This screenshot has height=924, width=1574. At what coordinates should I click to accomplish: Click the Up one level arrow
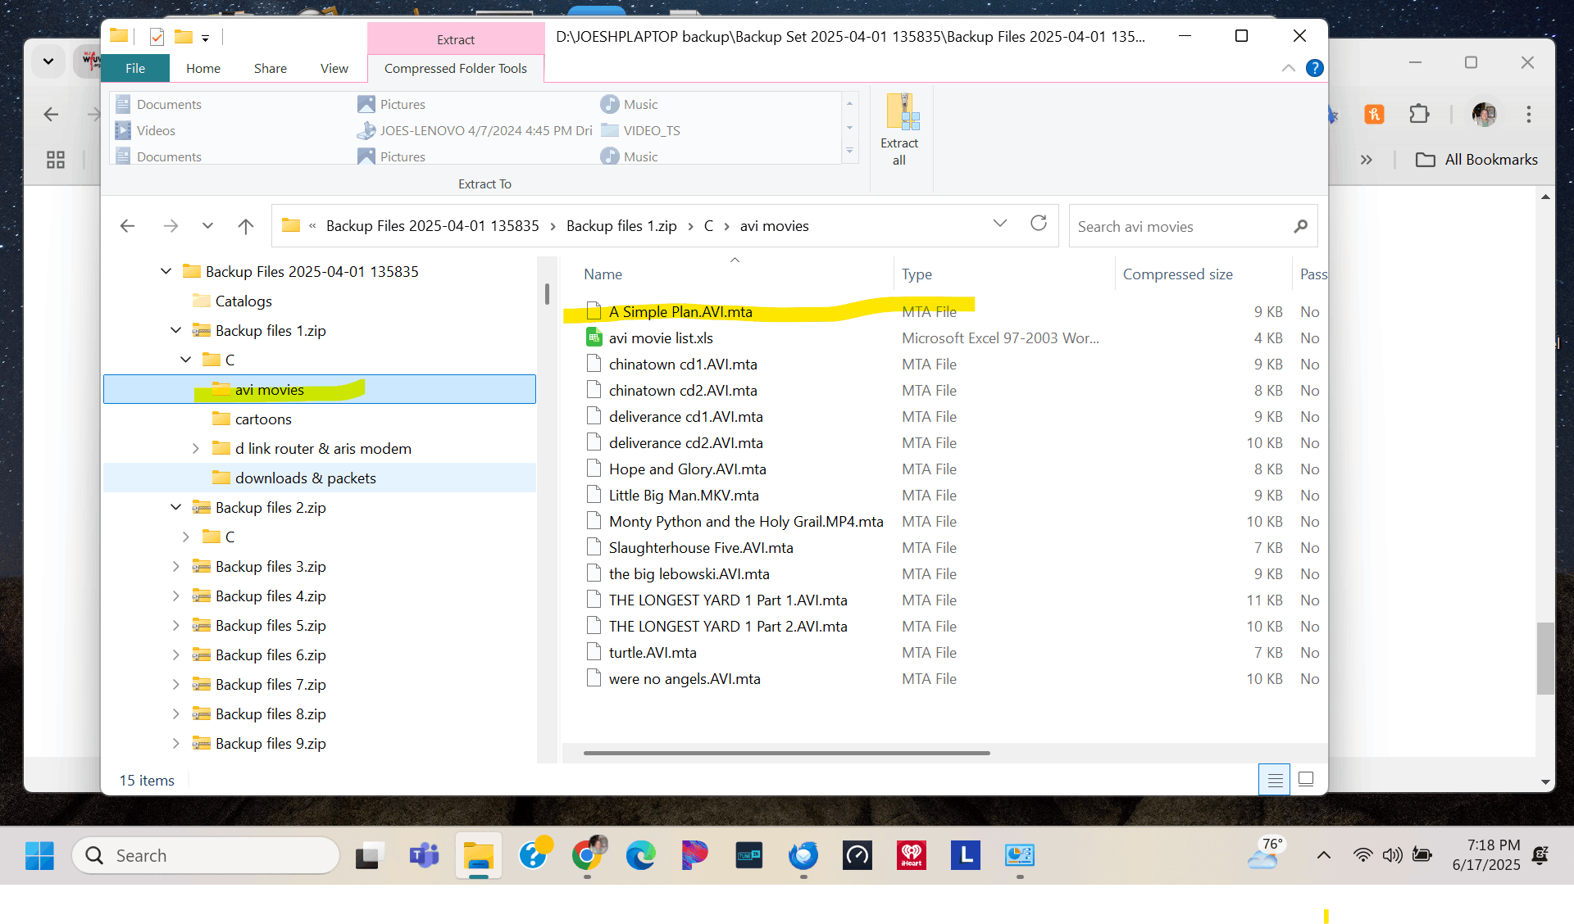coord(245,226)
